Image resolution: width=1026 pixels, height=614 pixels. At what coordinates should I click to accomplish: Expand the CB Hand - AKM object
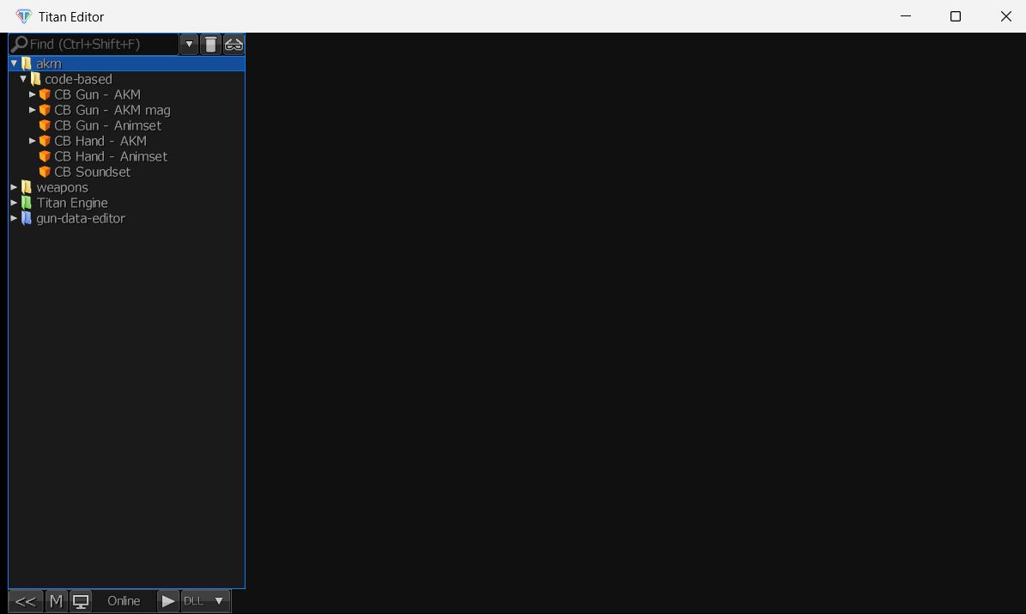pyautogui.click(x=32, y=141)
